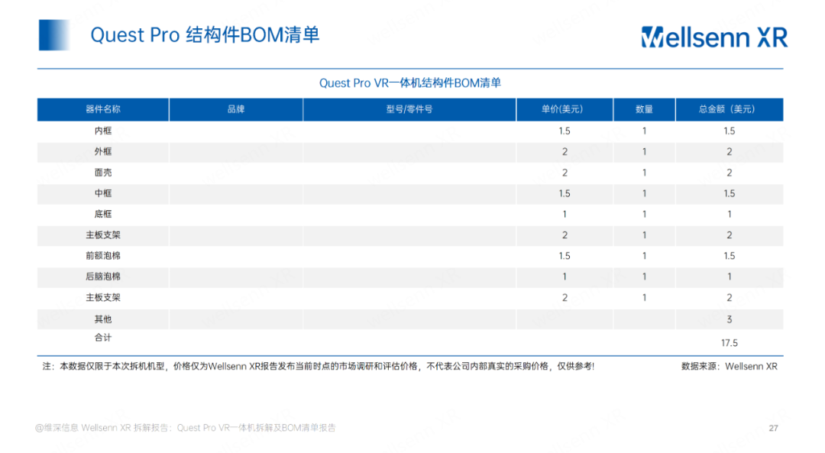Click the unit price 1.5 in the 内框 row
This screenshot has width=825, height=453.
(565, 131)
